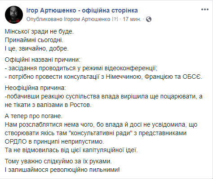Viewport: 213px width, 179px height.
Task: Open the three-dots post options menu
Action: click(x=205, y=9)
